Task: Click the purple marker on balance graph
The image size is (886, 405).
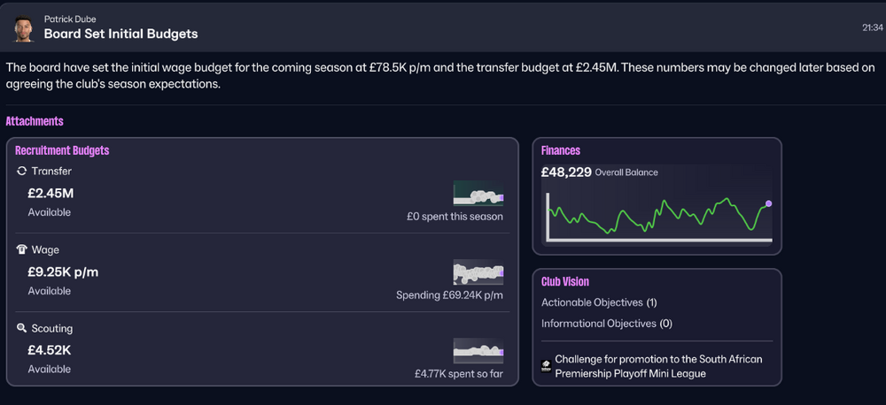Action: [768, 203]
